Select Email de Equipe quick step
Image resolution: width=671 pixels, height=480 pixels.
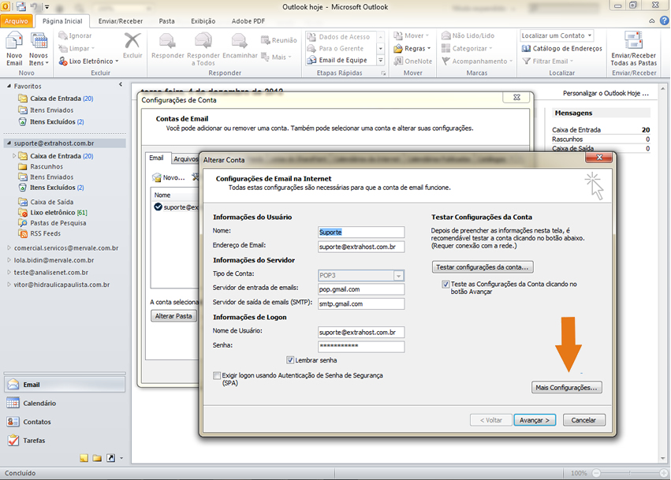click(337, 61)
